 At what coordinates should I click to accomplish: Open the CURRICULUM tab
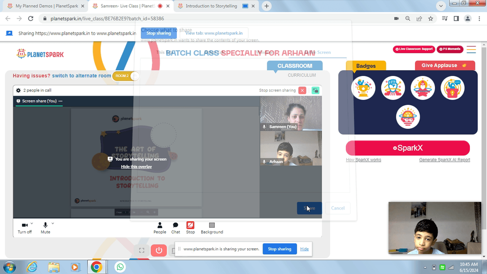301,75
